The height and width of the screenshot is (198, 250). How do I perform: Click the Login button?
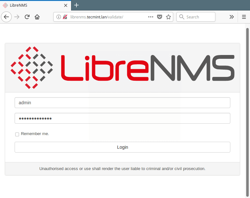(x=122, y=147)
